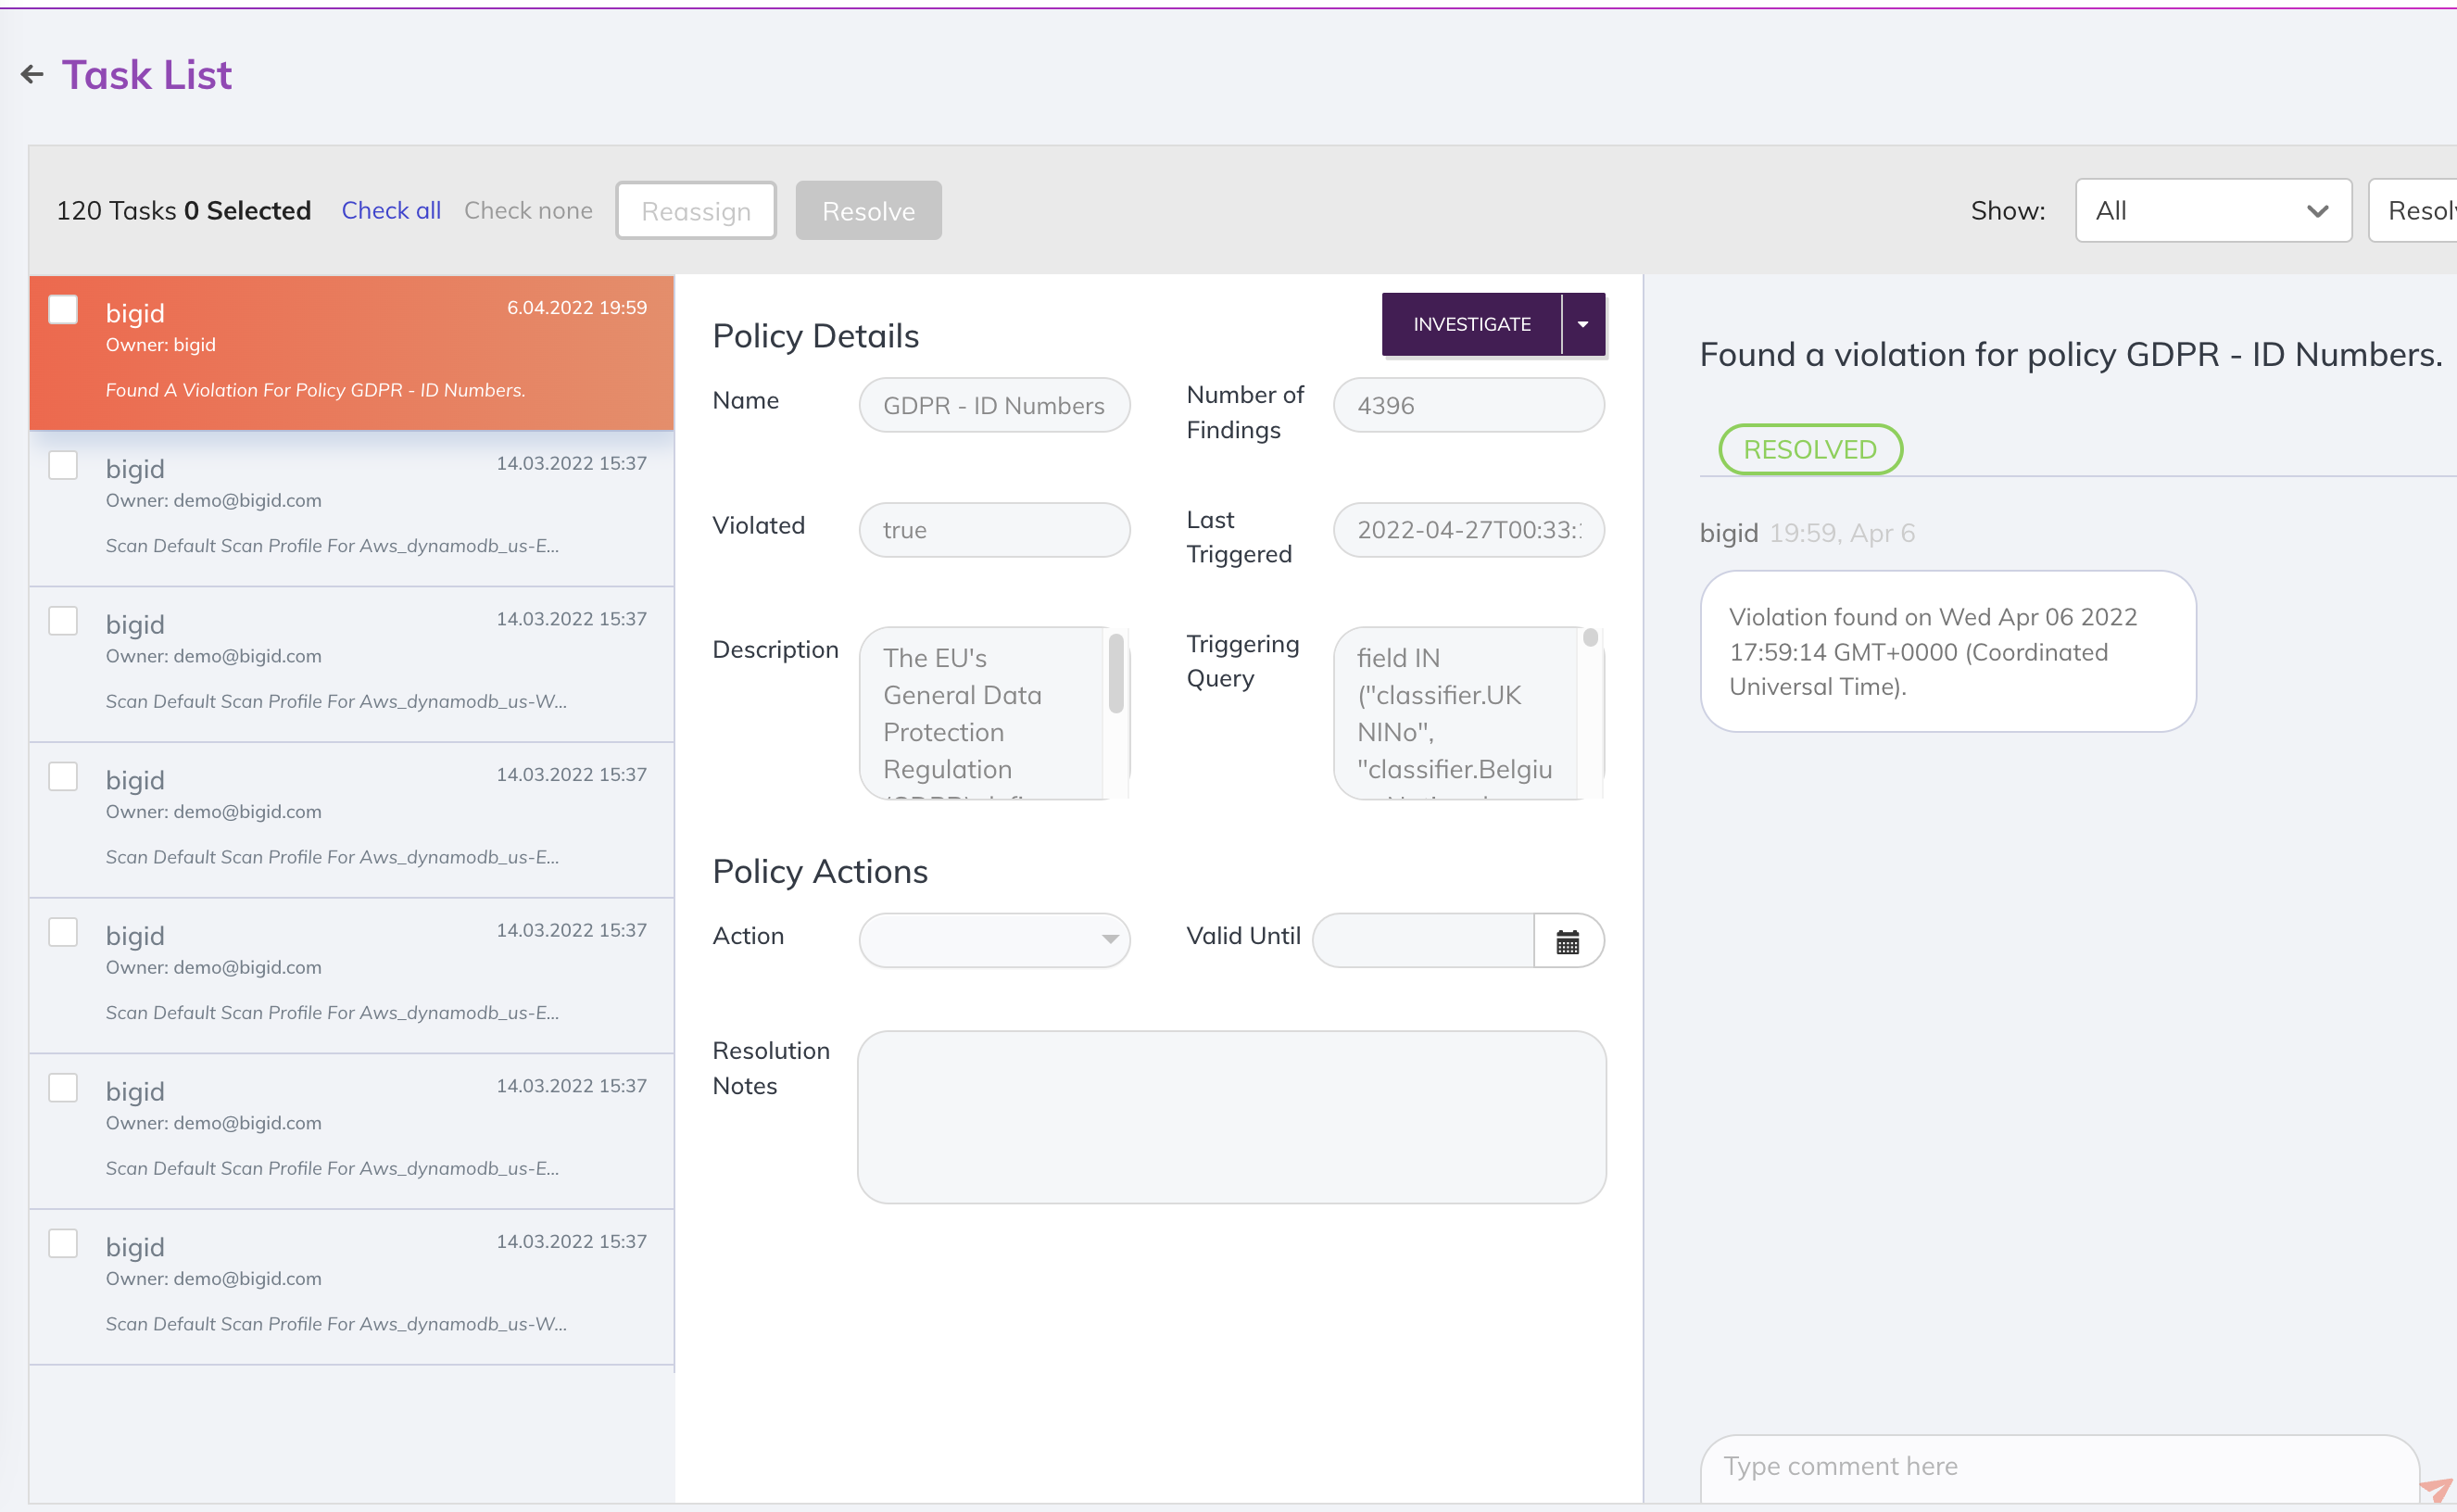Check the sixth bigid task checkbox
Screen dimensions: 2457x1512
point(63,1088)
